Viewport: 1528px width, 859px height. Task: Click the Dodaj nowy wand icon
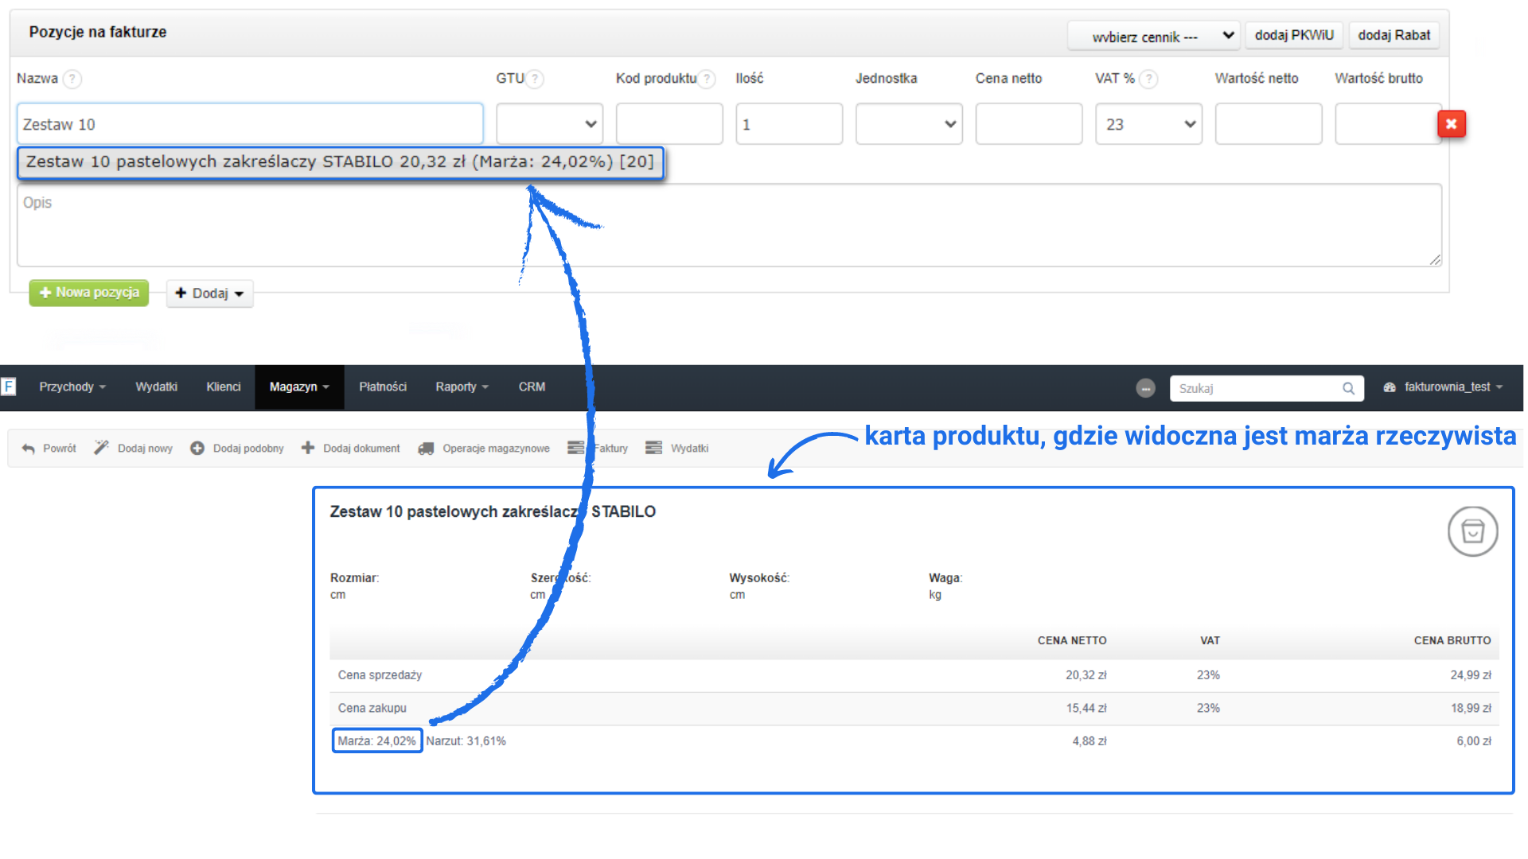point(101,448)
